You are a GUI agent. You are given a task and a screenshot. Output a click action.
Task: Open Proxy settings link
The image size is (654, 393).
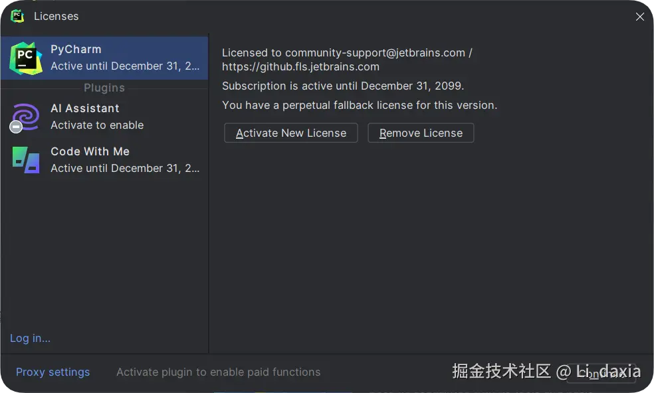tap(53, 372)
